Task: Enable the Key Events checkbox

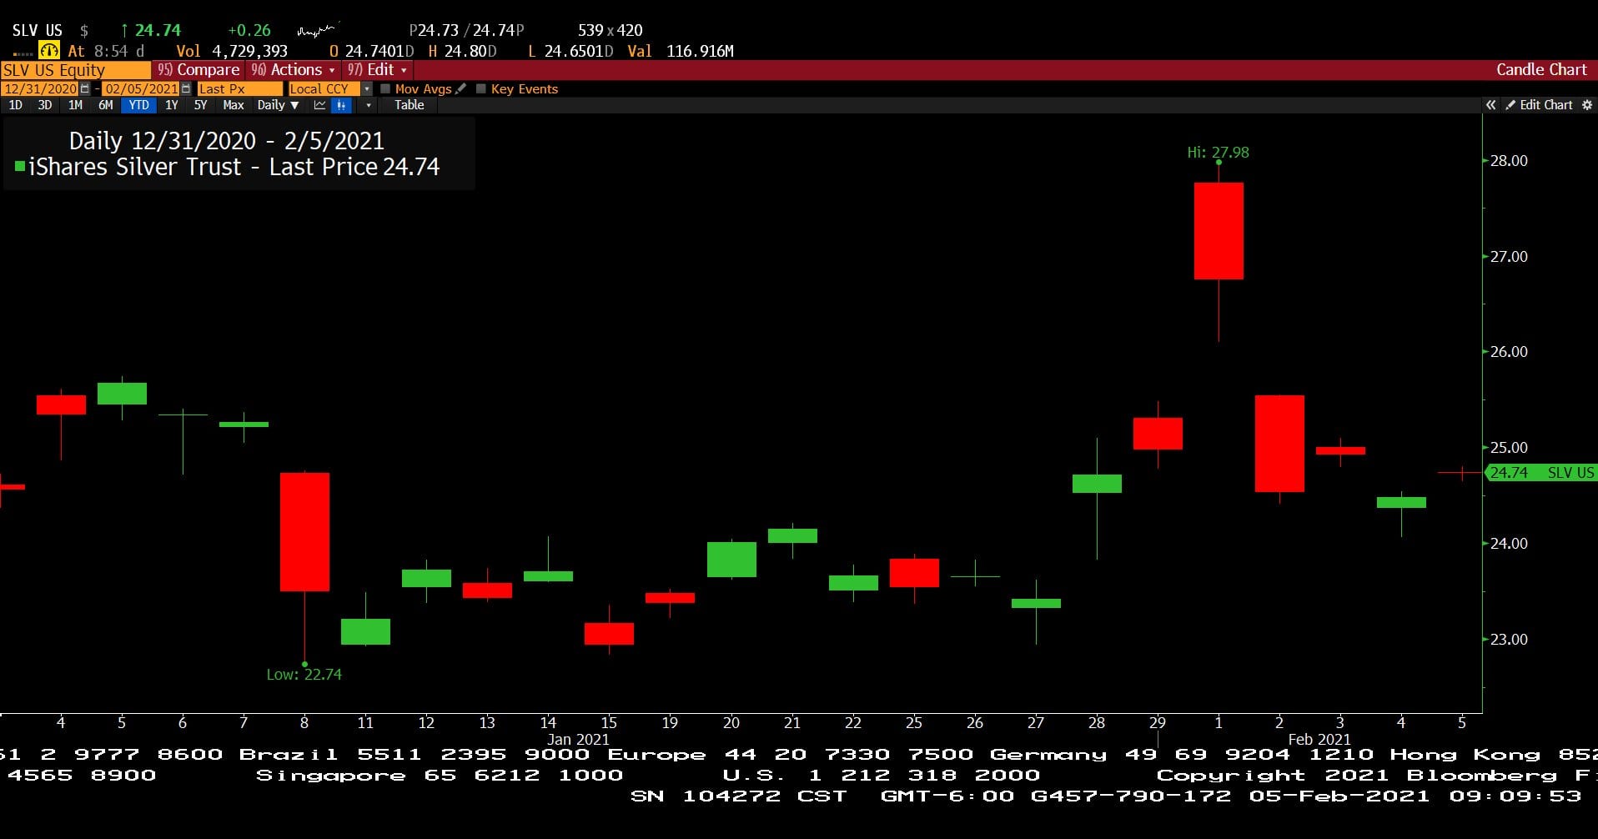Action: [481, 88]
